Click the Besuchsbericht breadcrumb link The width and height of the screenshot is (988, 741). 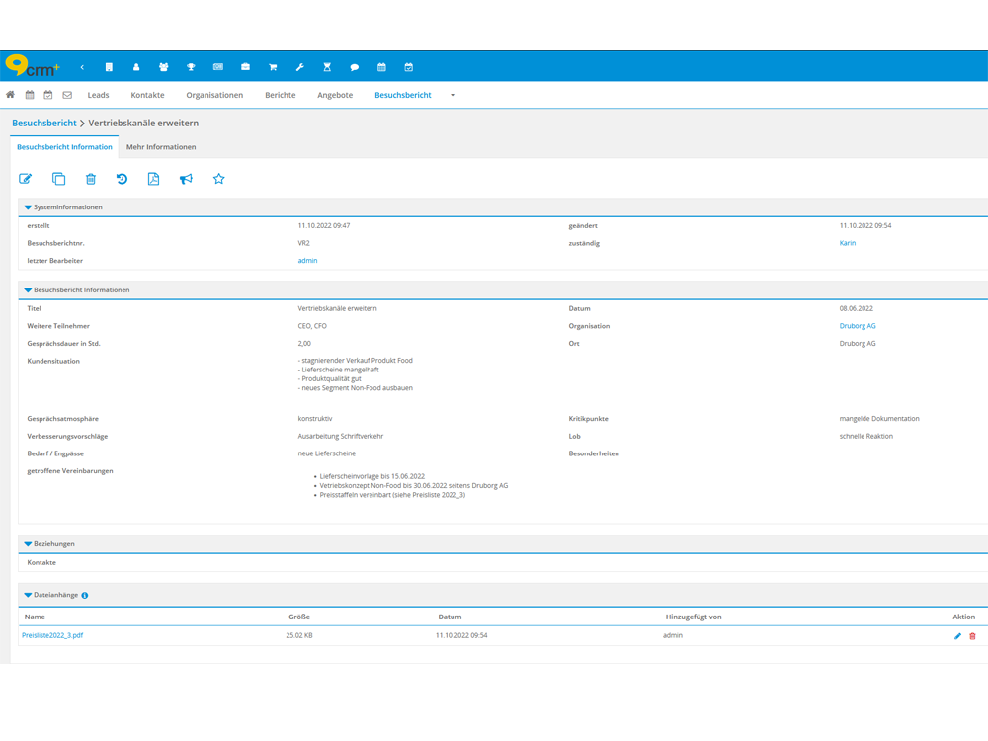coord(43,123)
